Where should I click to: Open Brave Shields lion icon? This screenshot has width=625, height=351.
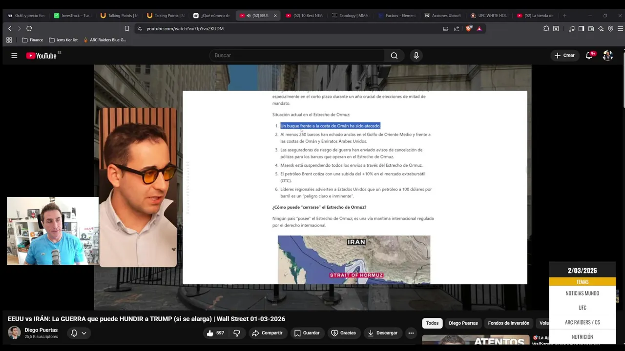click(x=469, y=29)
